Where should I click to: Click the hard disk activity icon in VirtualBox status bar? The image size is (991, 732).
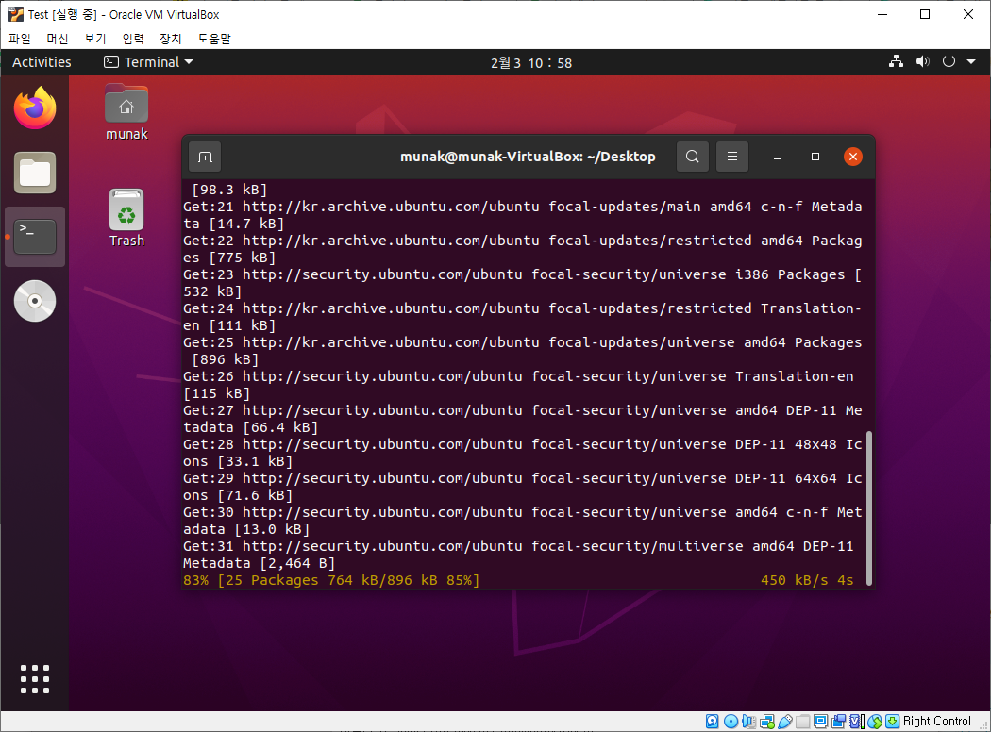point(713,722)
